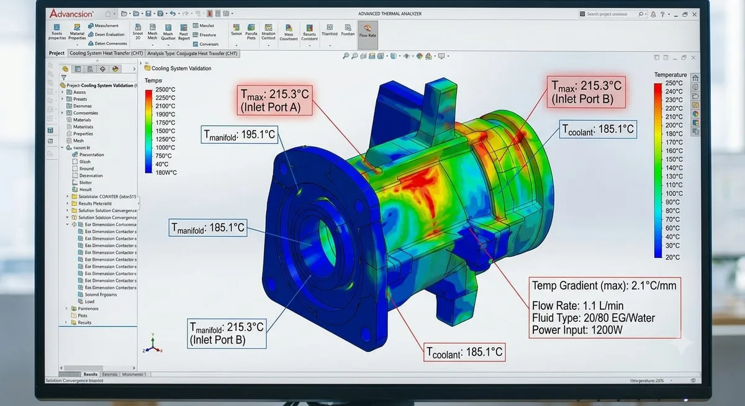Save the project using the floppy icon
The height and width of the screenshot is (406, 745).
[148, 13]
